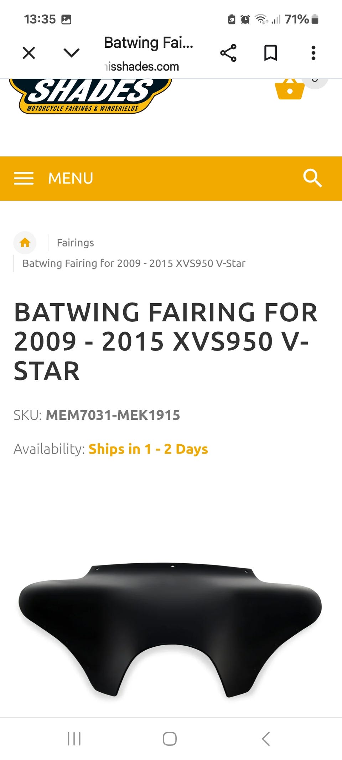
Task: Select Batwing Fairing breadcrumb text
Action: (x=134, y=263)
